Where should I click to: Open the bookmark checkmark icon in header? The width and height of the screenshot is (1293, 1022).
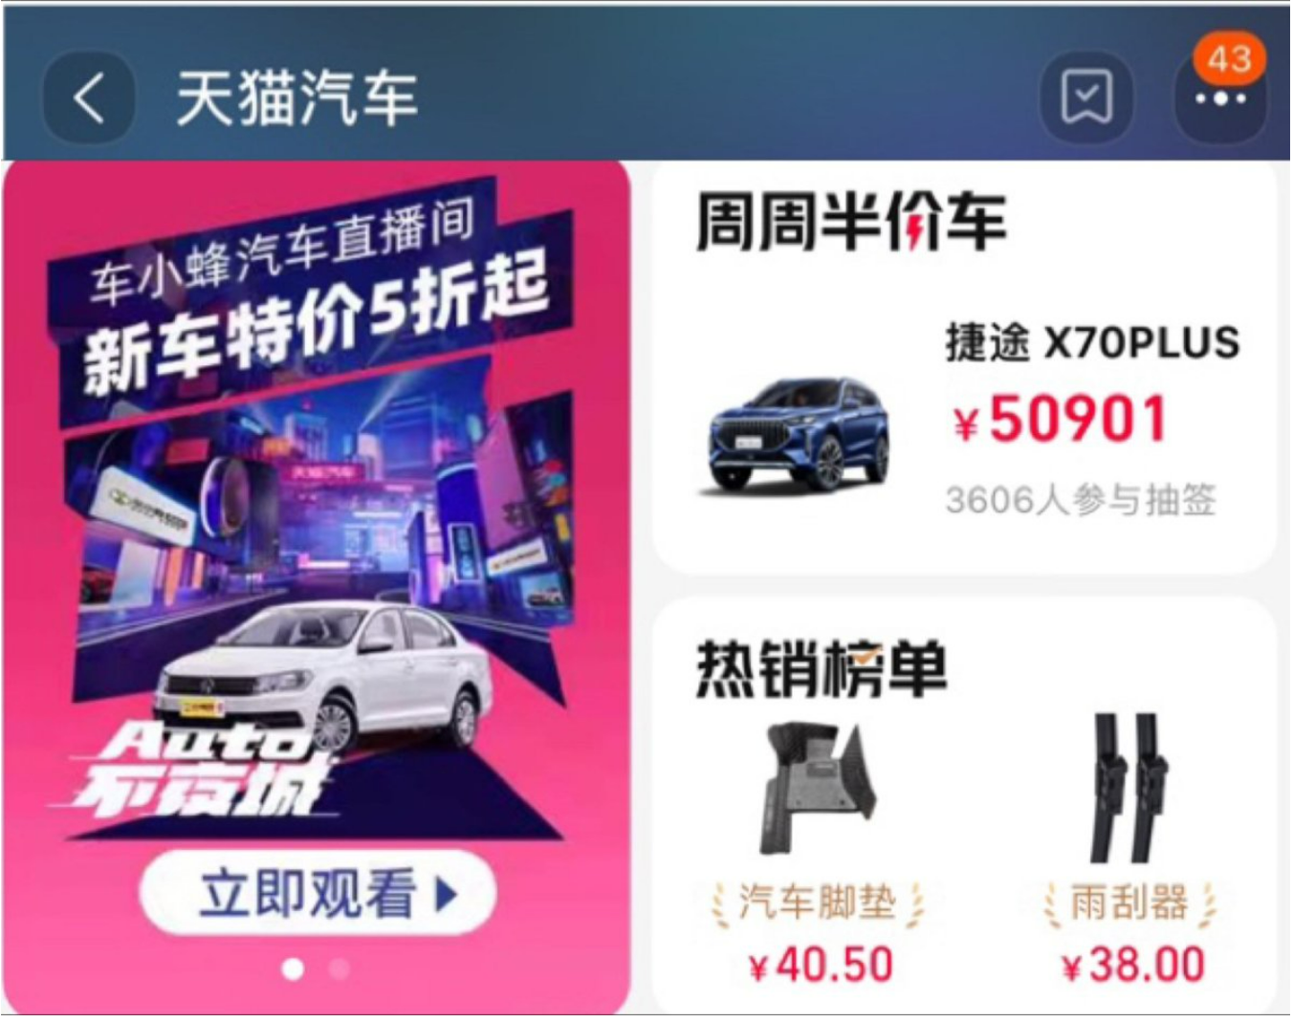1086,98
